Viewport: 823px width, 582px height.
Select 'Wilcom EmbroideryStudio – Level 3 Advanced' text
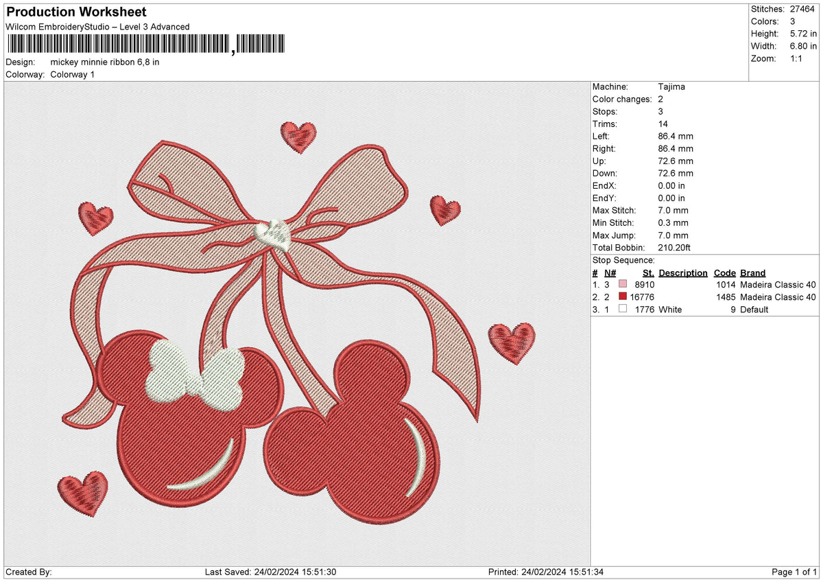pos(97,27)
